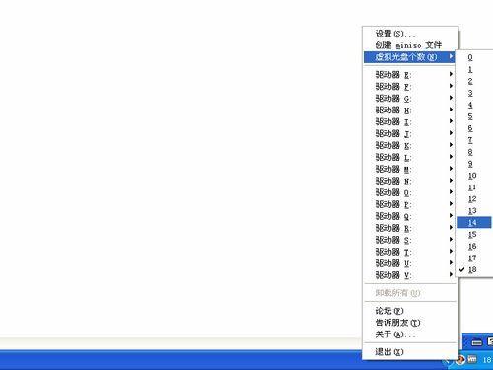Choose 11 in the drive count submenu
The image size is (493, 370).
(474, 187)
